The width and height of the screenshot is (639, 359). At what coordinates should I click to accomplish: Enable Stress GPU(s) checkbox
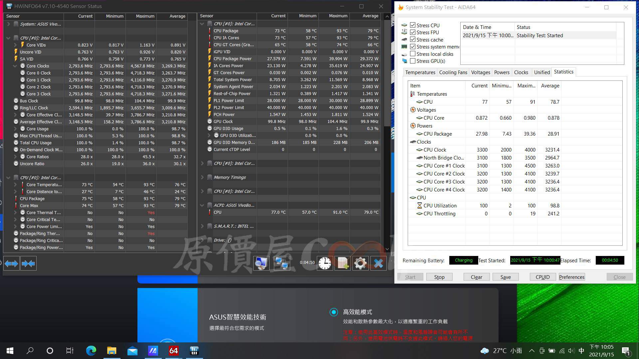pos(413,61)
